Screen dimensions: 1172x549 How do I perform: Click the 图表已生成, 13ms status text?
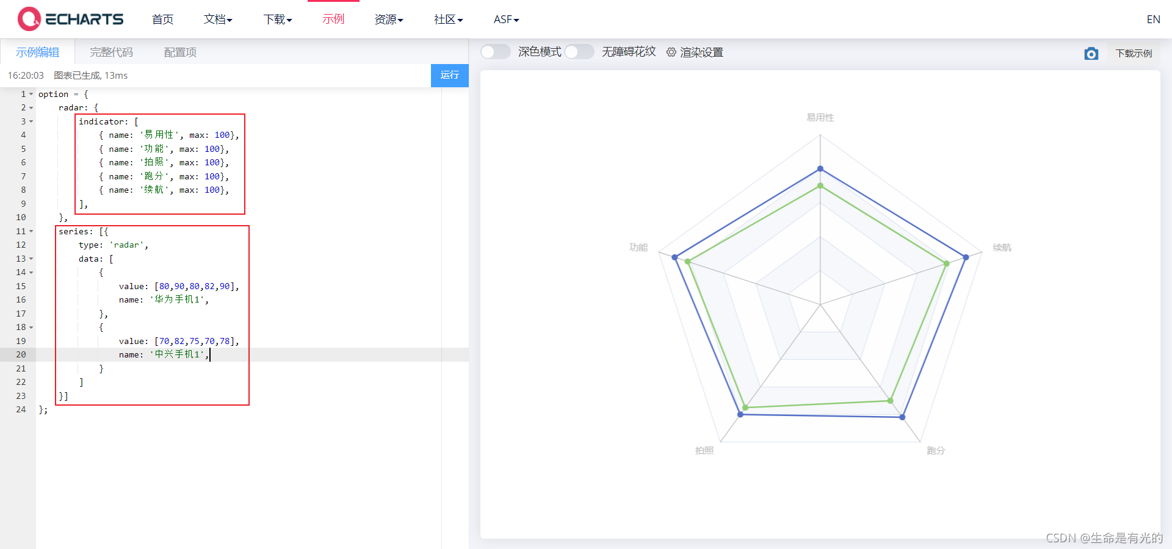pyautogui.click(x=91, y=76)
